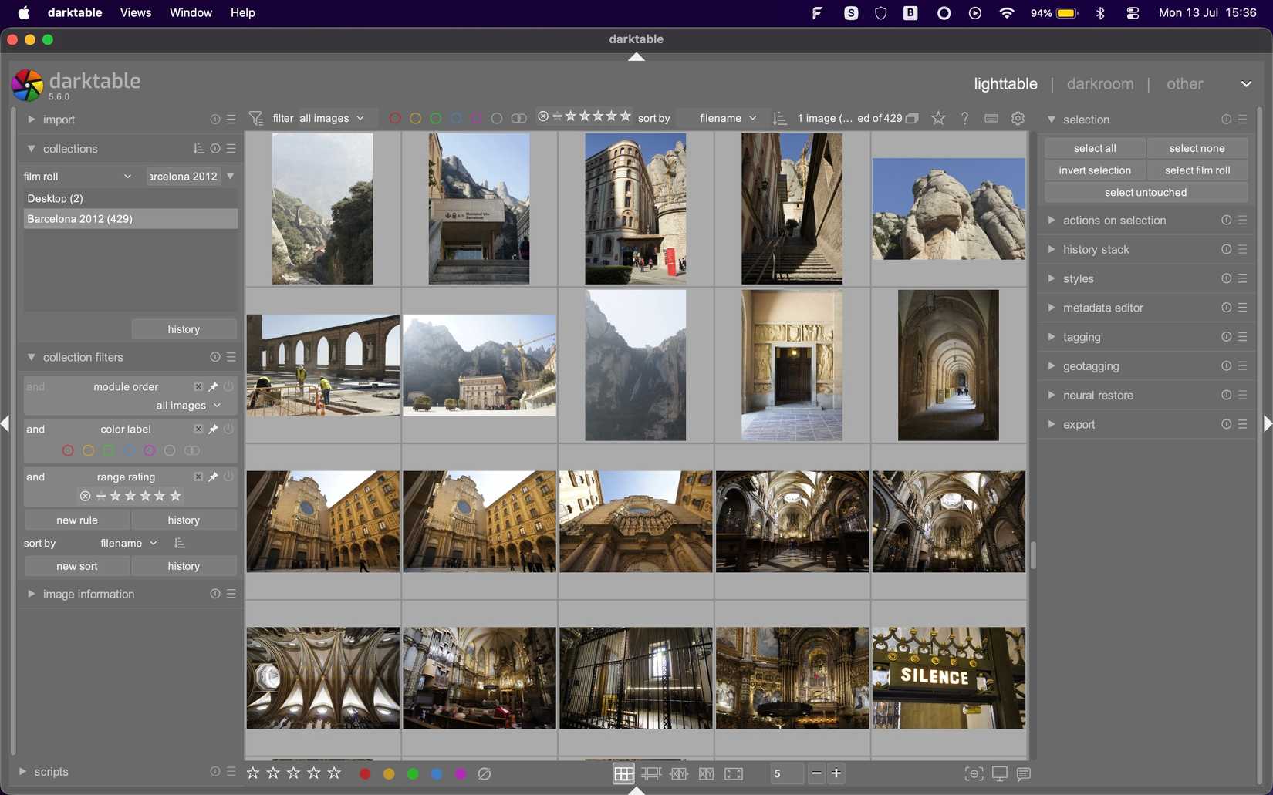Select the SILENCE sign thumbnail
The height and width of the screenshot is (795, 1273).
(x=949, y=678)
